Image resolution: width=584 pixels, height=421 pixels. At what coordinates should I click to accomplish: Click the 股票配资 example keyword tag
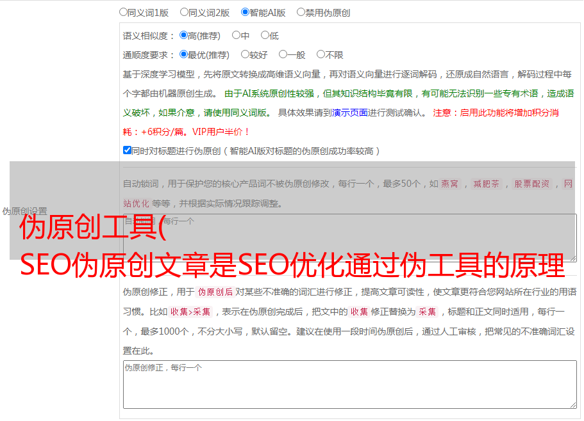[x=531, y=184]
